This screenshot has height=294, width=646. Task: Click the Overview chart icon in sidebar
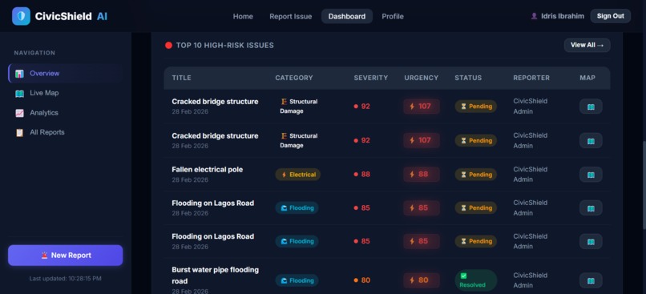(x=19, y=74)
